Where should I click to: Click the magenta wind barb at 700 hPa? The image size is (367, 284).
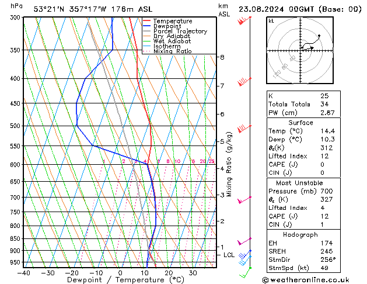point(244,200)
